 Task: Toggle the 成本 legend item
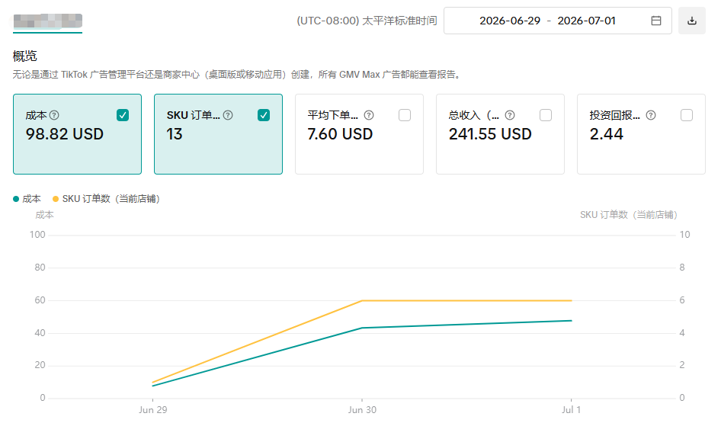click(x=27, y=199)
